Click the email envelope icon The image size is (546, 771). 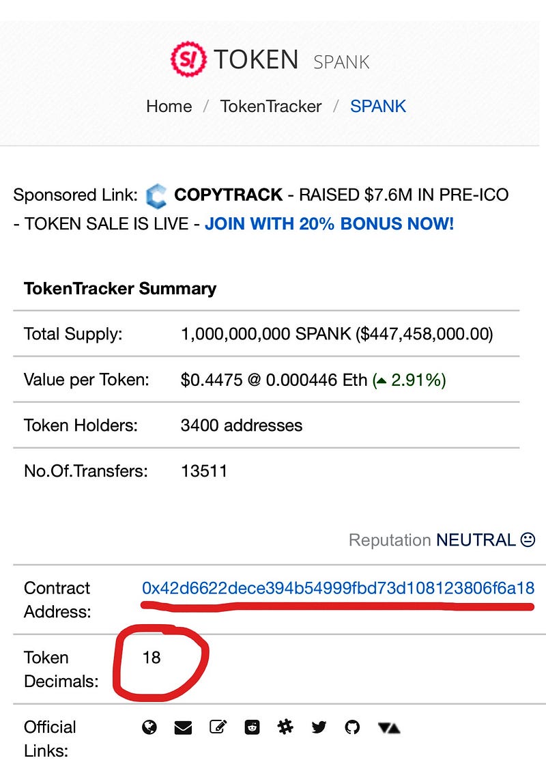pos(183,727)
